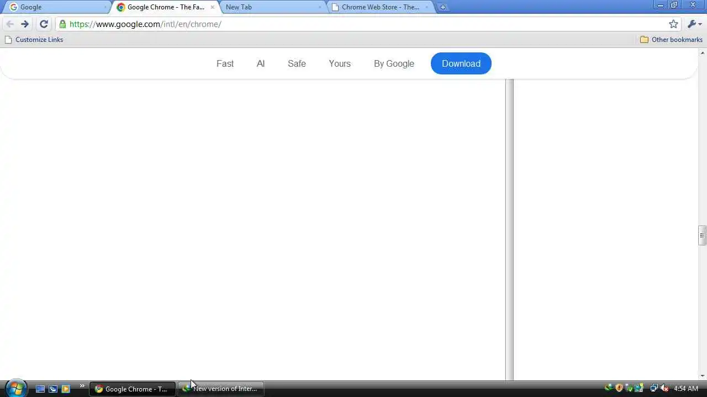The width and height of the screenshot is (707, 397).
Task: Click the Show Desktop quick launch icon
Action: tap(40, 389)
